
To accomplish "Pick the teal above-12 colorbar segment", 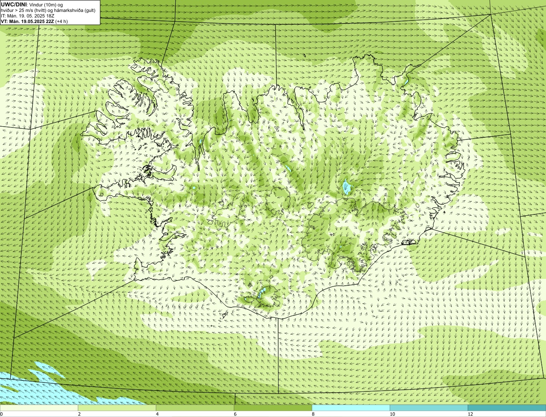I will click(507, 408).
